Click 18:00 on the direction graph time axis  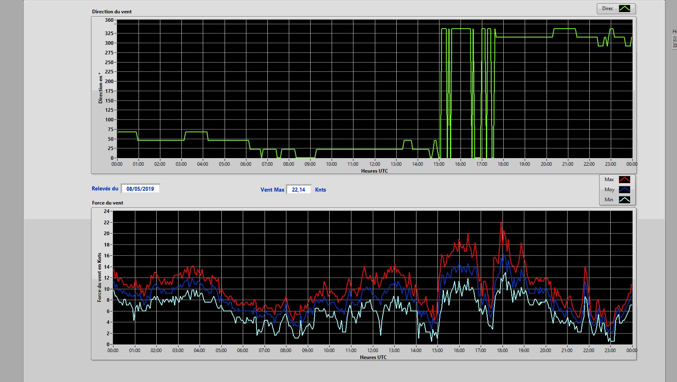click(503, 164)
